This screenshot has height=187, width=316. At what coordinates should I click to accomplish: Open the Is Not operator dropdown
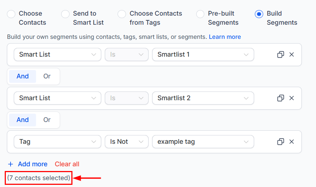127,142
